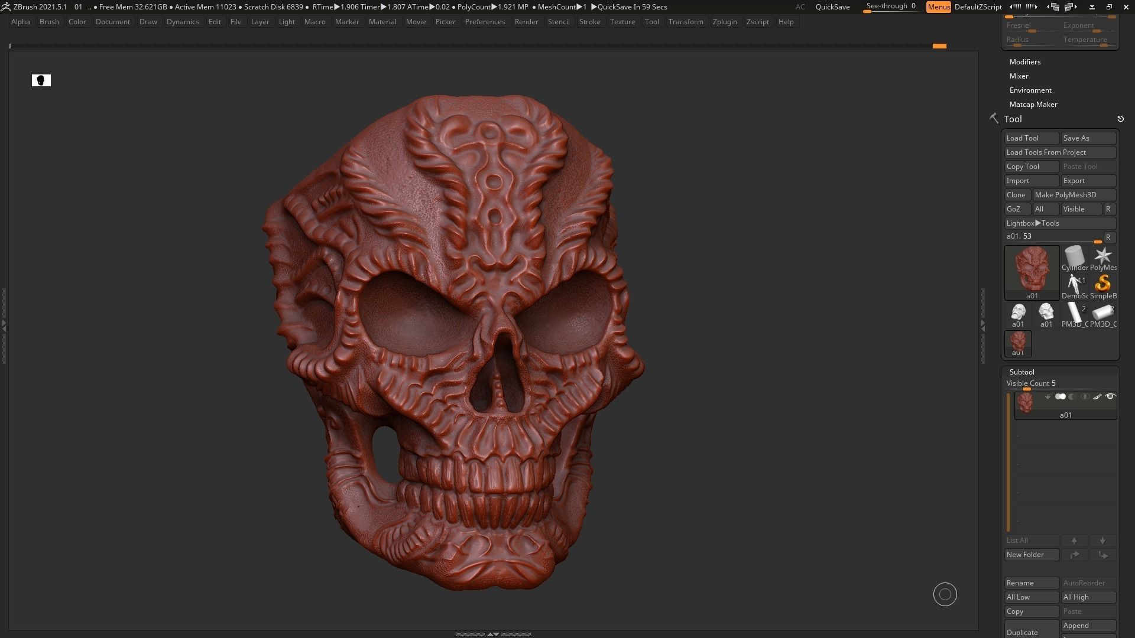
Task: Open the Brush menu
Action: pyautogui.click(x=49, y=22)
